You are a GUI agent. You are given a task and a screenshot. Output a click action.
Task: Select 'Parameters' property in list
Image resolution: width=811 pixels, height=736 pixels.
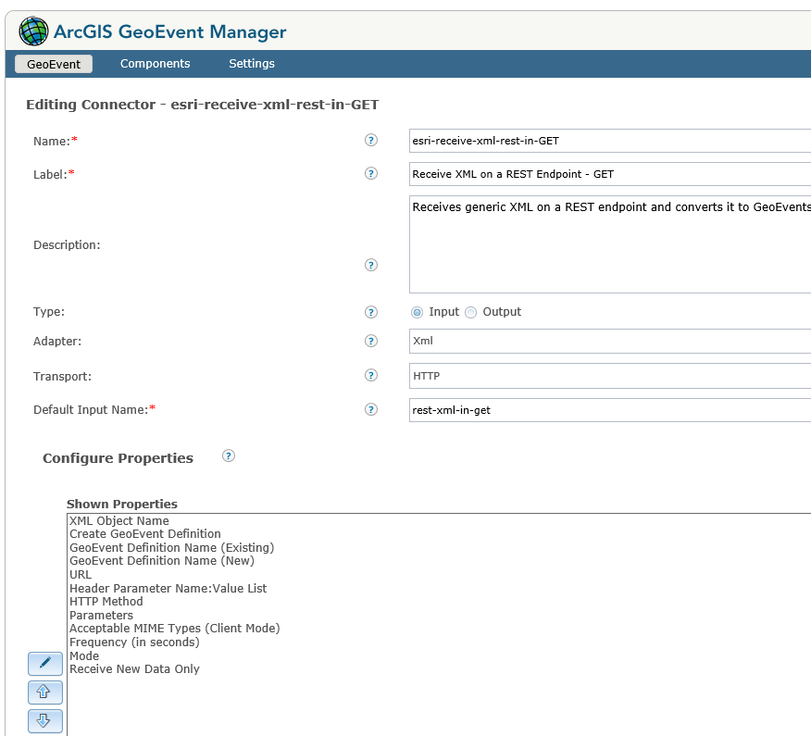click(102, 615)
